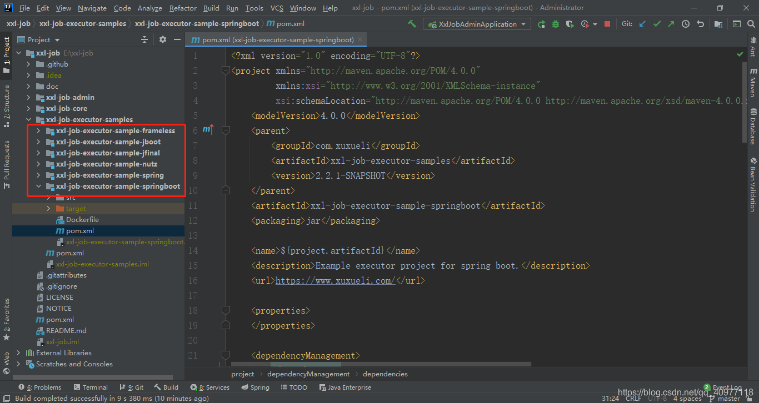Open Project panel settings gear
The height and width of the screenshot is (403, 759).
tap(163, 39)
